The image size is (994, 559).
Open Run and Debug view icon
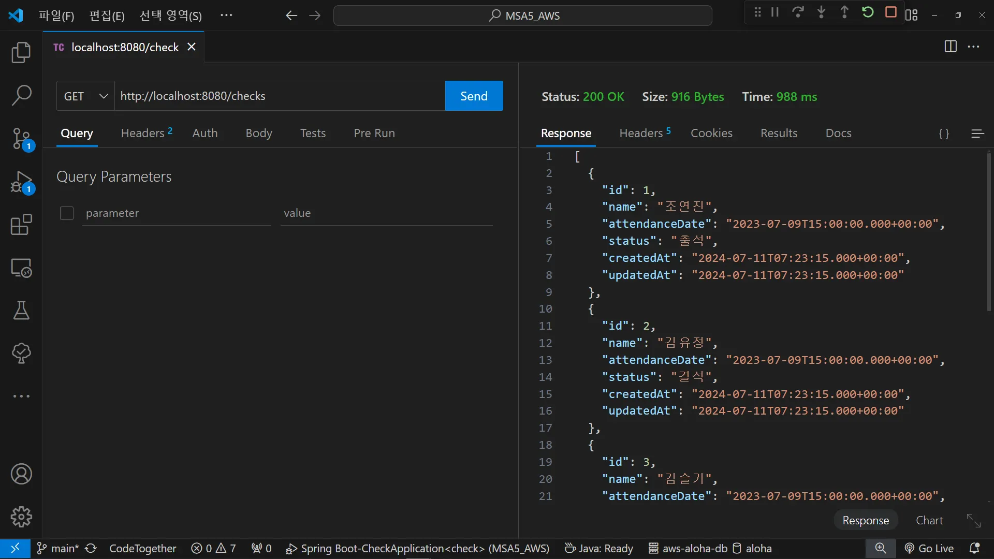(x=21, y=182)
